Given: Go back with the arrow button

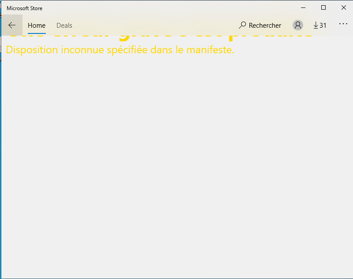Looking at the screenshot, I should (12, 25).
